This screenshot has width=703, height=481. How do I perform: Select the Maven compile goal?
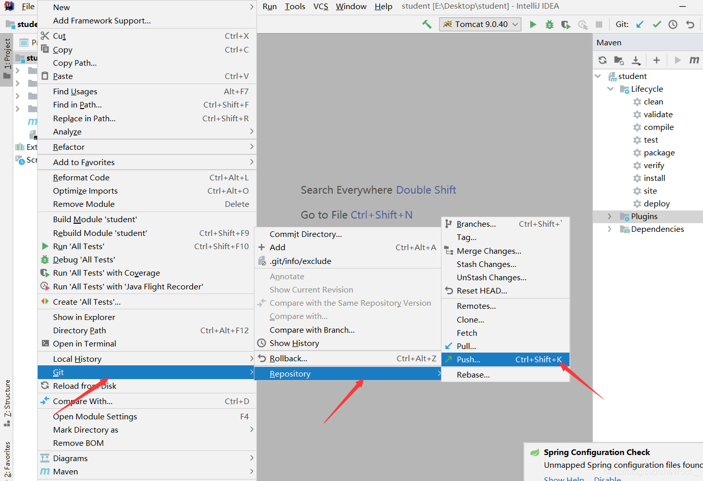[659, 127]
